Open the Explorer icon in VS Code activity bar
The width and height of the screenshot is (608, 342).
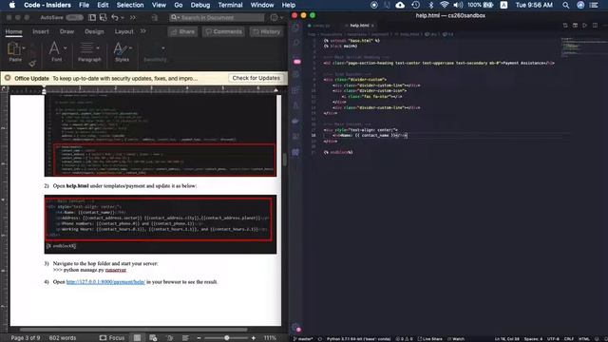[296, 28]
